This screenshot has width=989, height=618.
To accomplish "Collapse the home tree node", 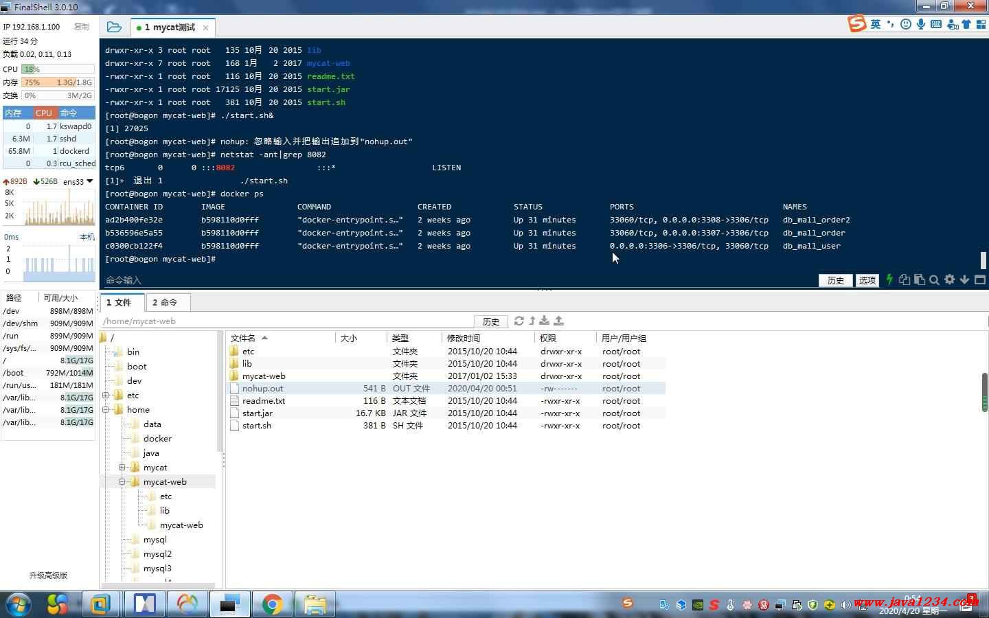I will [106, 410].
